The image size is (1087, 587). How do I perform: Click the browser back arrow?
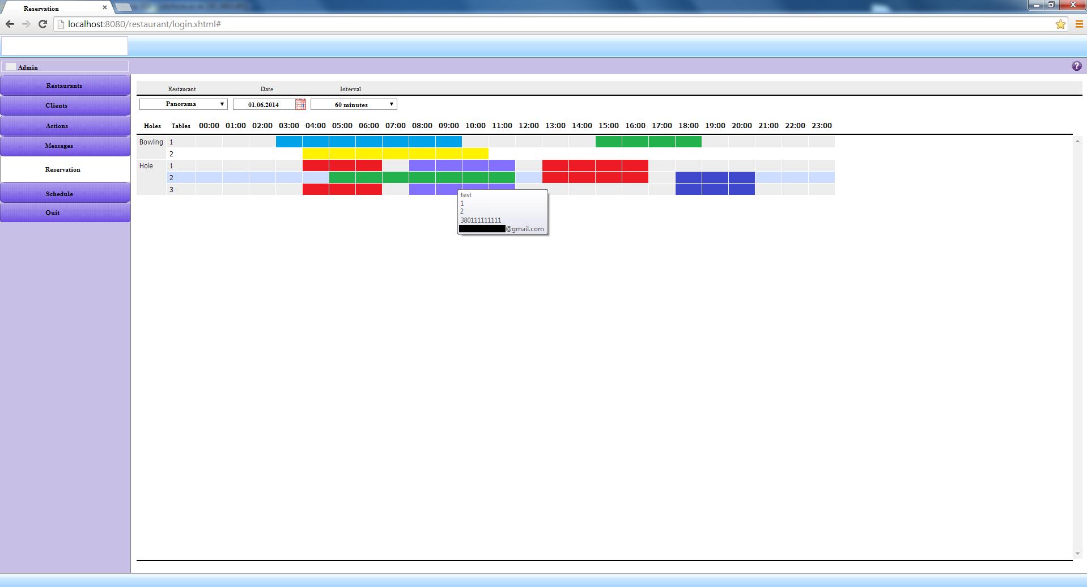pyautogui.click(x=10, y=24)
